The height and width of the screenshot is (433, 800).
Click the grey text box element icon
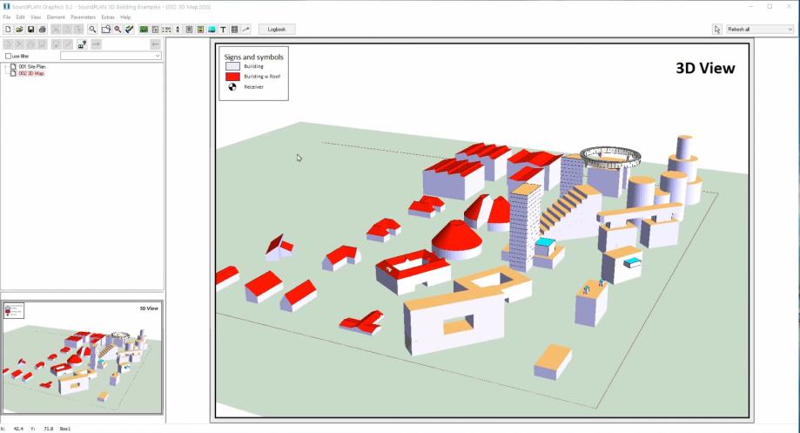pyautogui.click(x=189, y=30)
